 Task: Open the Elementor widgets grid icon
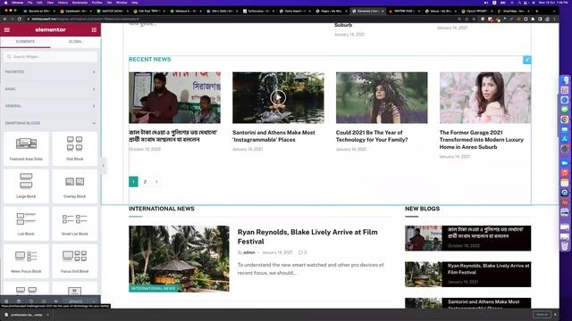pos(94,29)
